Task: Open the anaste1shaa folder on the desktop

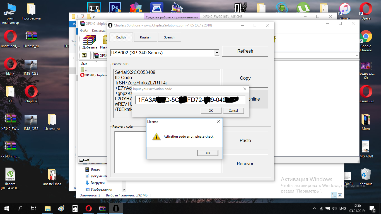Action: (52, 177)
